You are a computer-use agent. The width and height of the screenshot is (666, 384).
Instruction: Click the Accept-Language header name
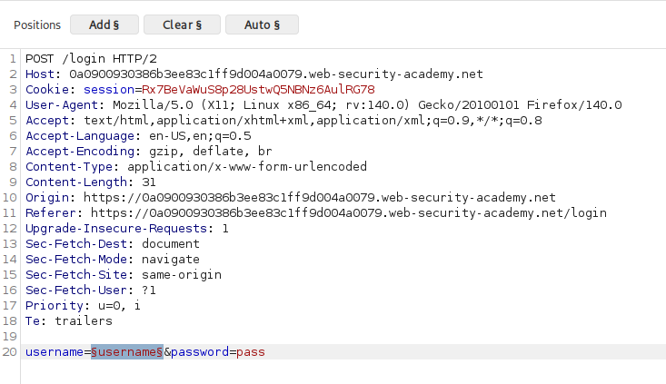(80, 136)
